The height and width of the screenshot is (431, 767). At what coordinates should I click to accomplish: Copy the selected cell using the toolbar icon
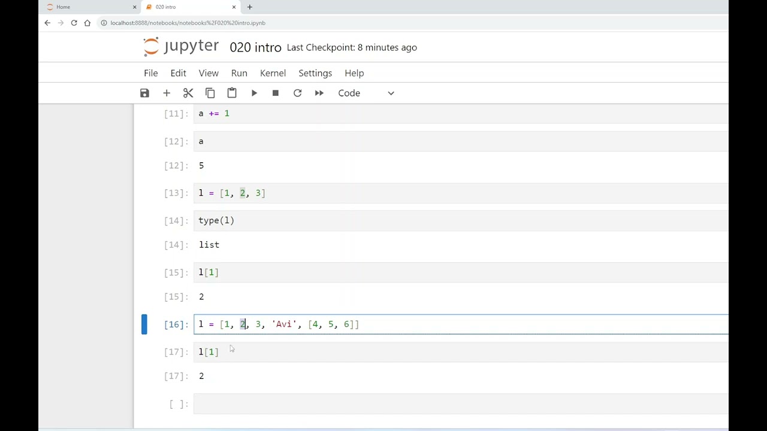[x=210, y=93]
